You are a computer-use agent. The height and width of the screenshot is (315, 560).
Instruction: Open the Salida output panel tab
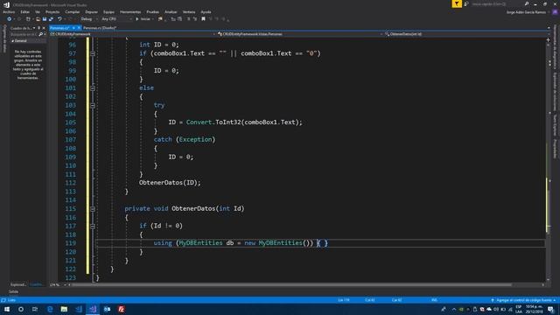pyautogui.click(x=13, y=291)
